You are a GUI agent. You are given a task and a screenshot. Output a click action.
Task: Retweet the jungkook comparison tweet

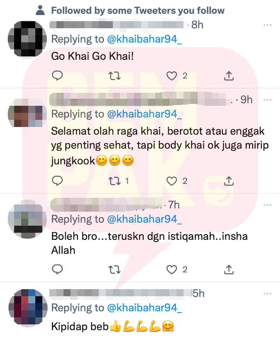tap(114, 181)
